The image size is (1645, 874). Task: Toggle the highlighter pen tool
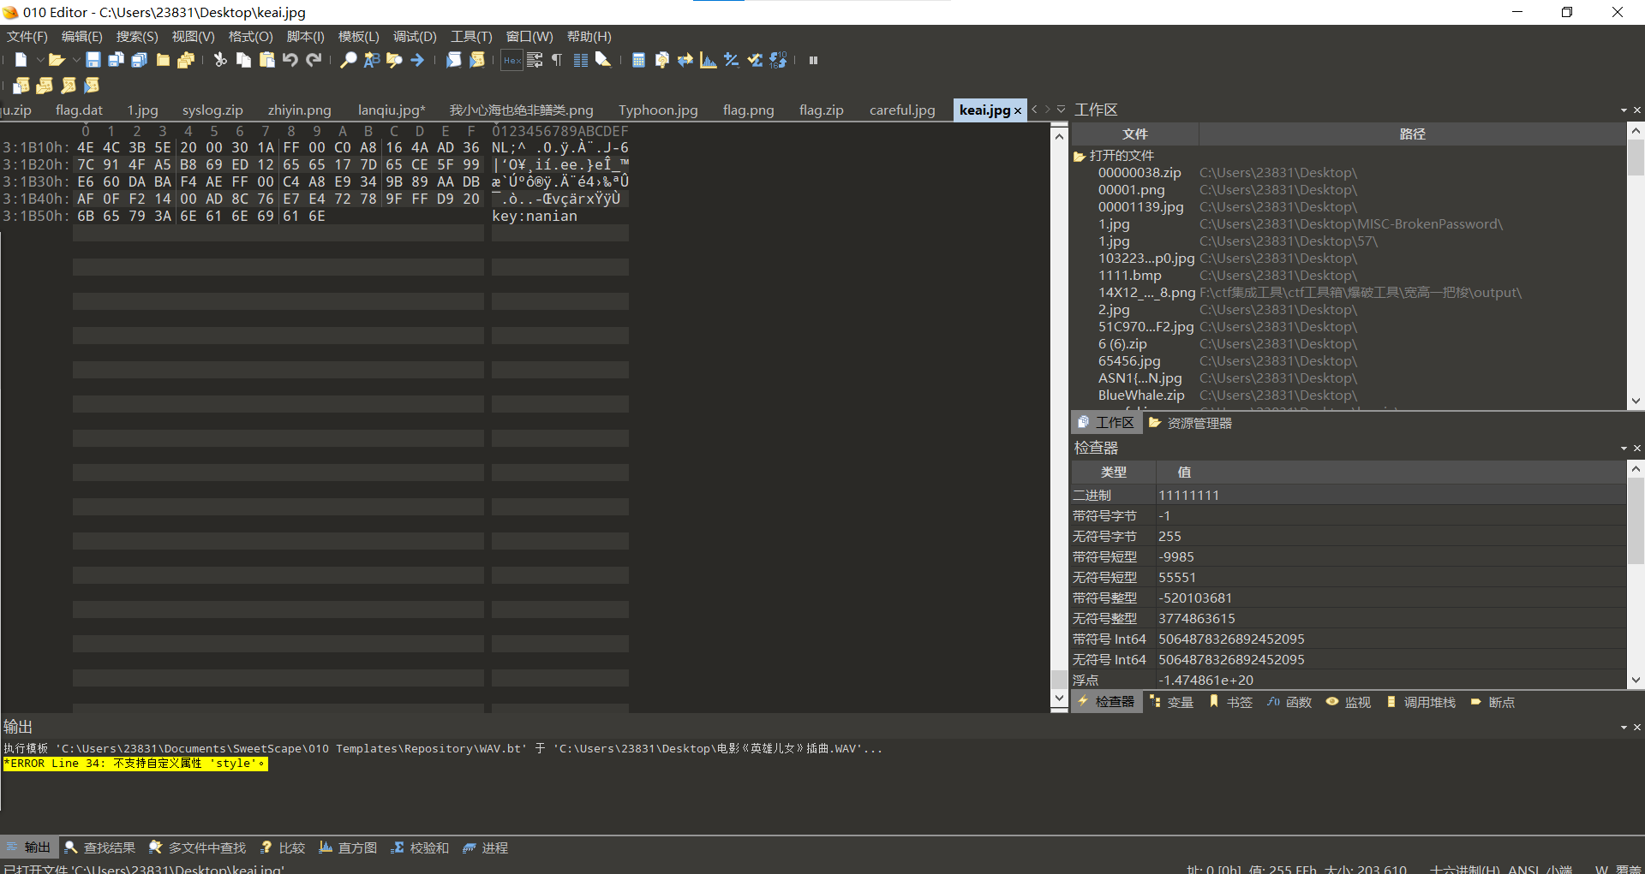pos(603,60)
